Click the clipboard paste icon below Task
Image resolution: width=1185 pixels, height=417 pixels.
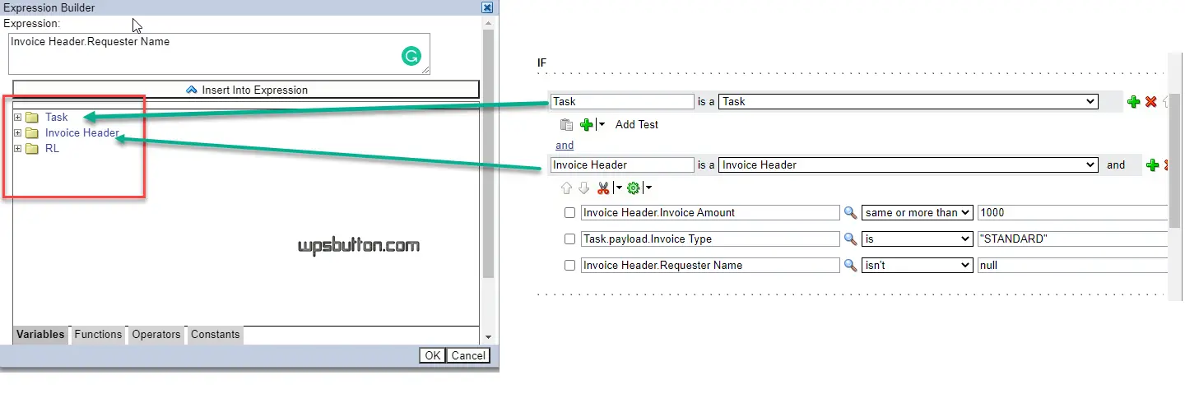click(566, 125)
